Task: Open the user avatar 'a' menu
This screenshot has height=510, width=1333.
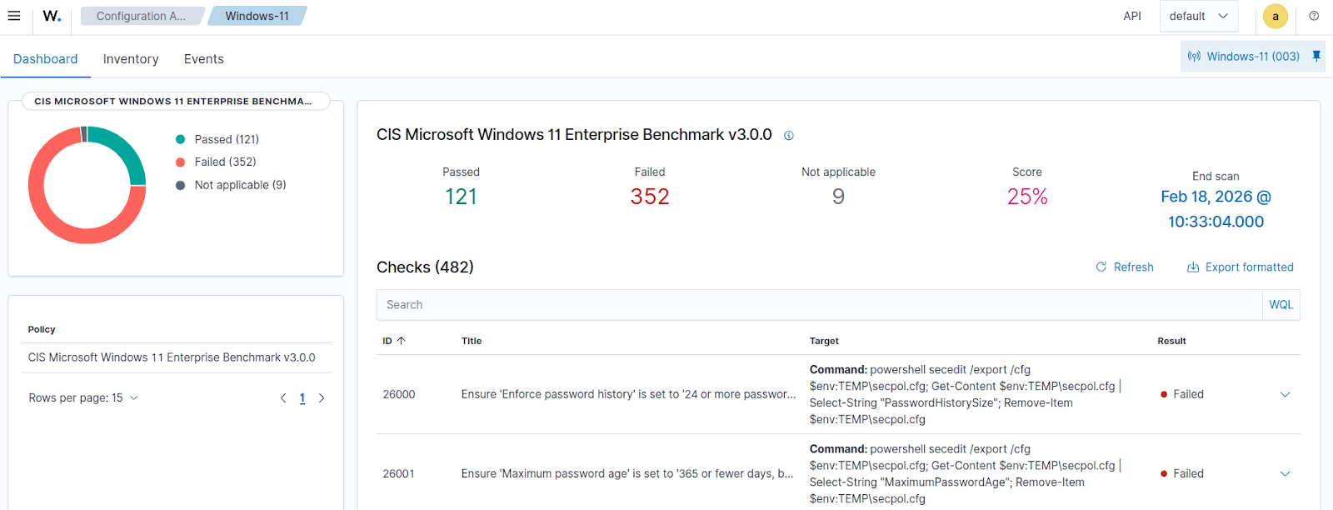Action: point(1275,16)
